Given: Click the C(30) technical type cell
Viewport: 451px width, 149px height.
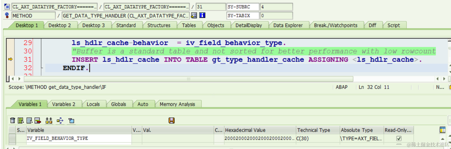Looking at the screenshot, I should point(318,138).
